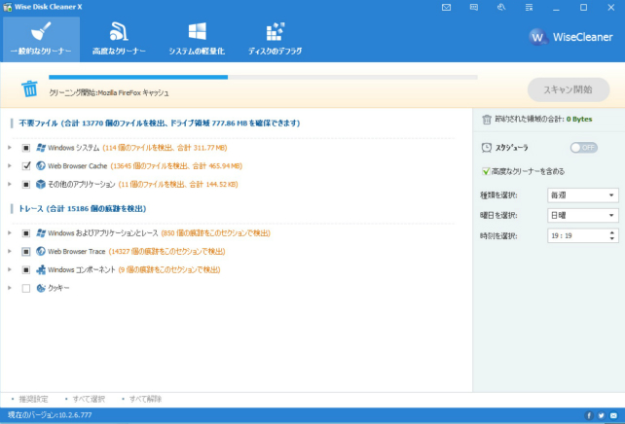Open the 種類を選択 dropdown showing 毎週

pos(582,195)
